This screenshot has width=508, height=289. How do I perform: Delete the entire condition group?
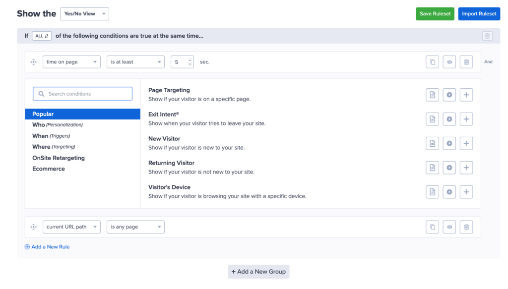pyautogui.click(x=487, y=36)
